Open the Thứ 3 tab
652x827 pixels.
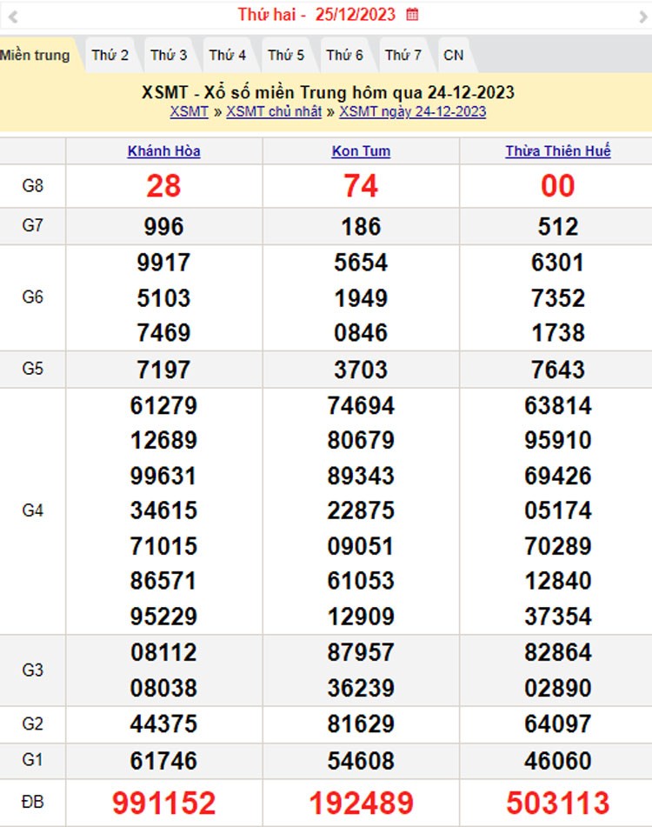pos(169,56)
